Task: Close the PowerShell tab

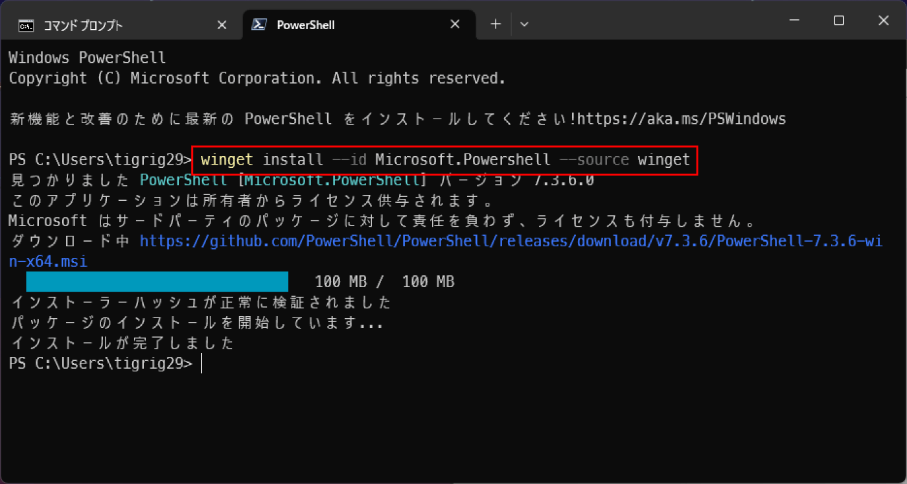Action: pos(455,25)
